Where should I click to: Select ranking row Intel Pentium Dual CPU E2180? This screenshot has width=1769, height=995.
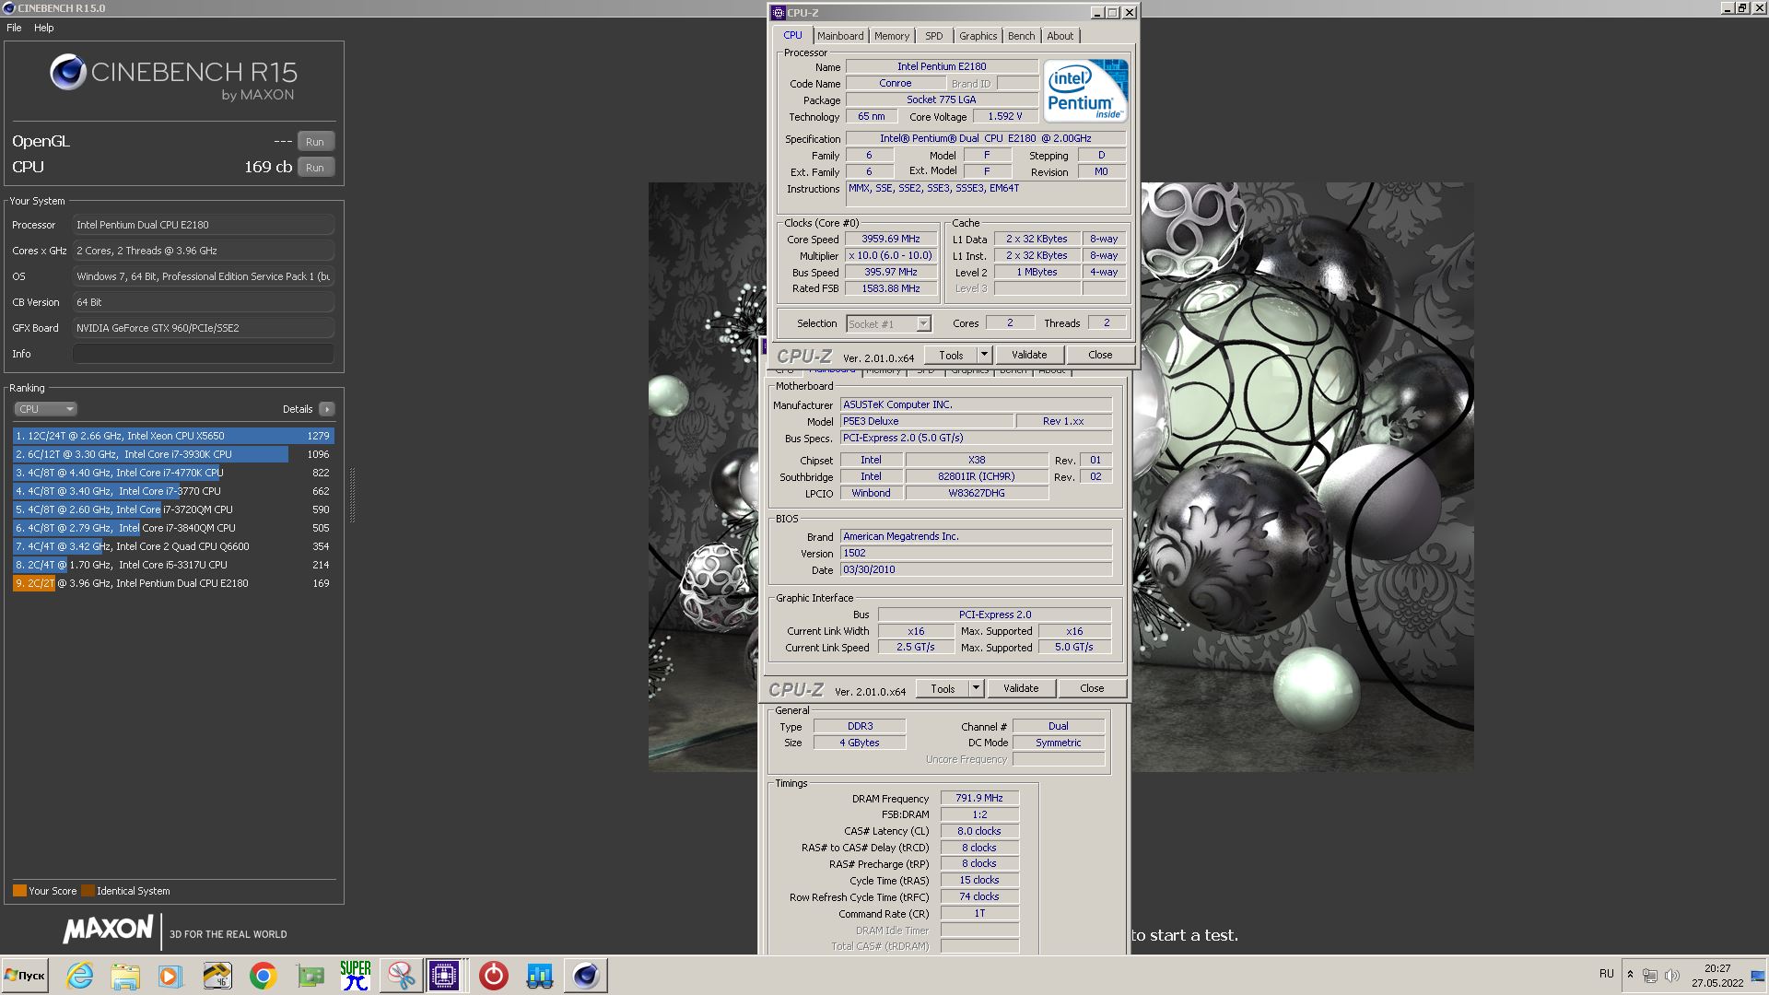click(173, 583)
